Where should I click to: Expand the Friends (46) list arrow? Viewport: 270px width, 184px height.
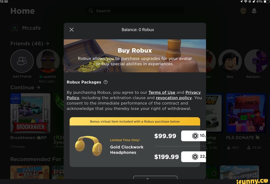(47, 44)
